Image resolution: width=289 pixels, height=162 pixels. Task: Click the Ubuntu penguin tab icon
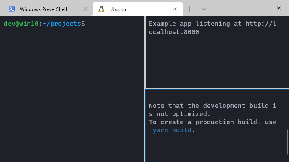point(101,9)
